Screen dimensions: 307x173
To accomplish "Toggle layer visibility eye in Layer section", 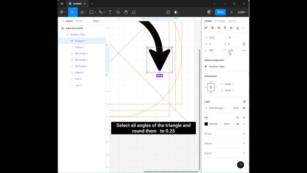I will pyautogui.click(x=244, y=108).
